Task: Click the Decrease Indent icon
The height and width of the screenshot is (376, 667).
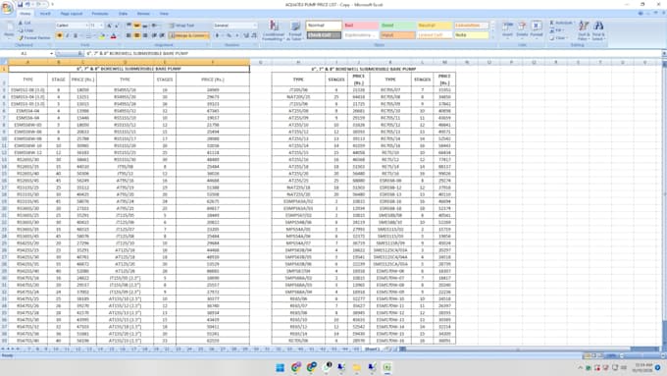Action: click(x=154, y=35)
